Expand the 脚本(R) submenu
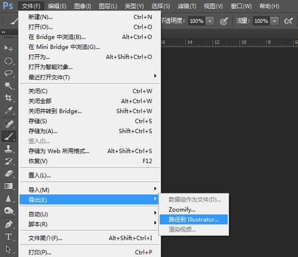 pyautogui.click(x=89, y=224)
